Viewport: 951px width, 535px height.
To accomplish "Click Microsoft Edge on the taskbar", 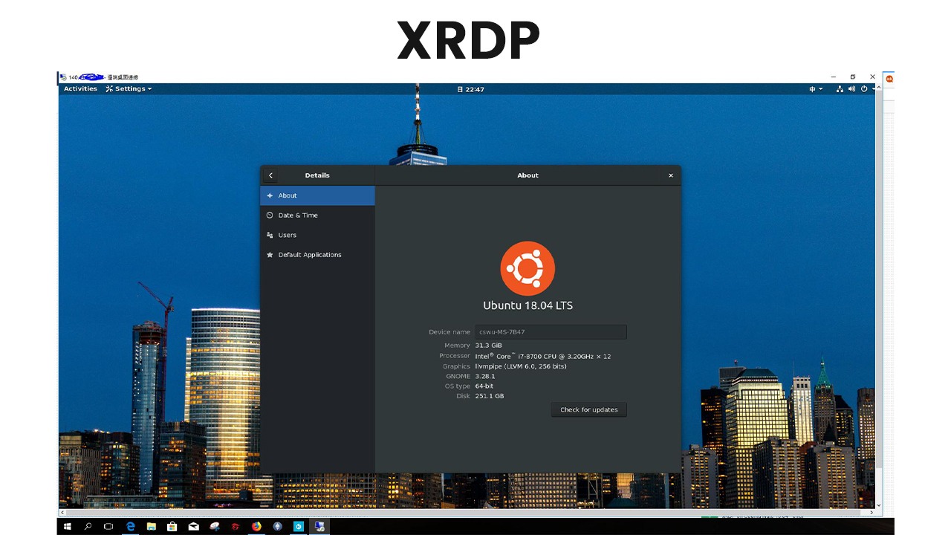I will point(131,526).
